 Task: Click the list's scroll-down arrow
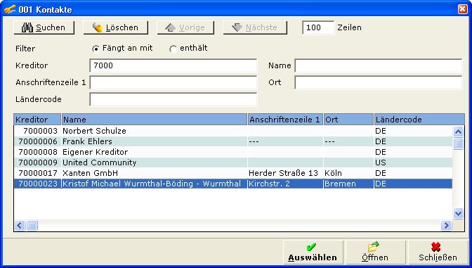[x=458, y=214]
